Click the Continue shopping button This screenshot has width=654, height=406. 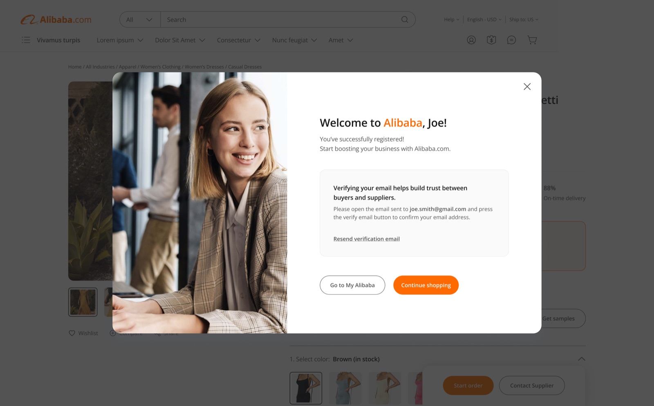click(x=426, y=285)
